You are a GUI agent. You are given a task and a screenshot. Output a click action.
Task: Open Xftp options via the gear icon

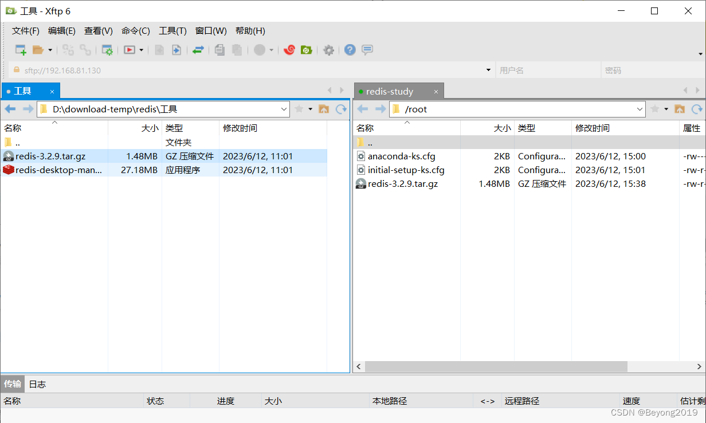pyautogui.click(x=328, y=50)
